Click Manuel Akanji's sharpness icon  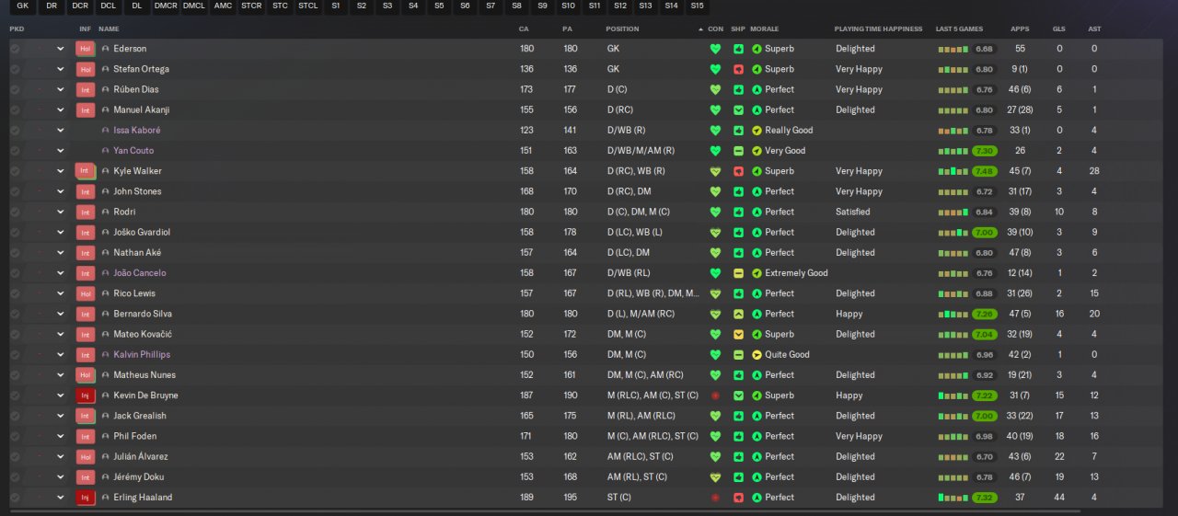pos(738,109)
